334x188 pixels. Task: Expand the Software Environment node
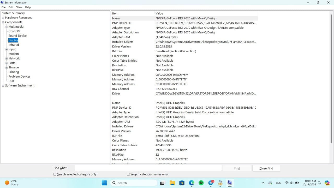3,86
